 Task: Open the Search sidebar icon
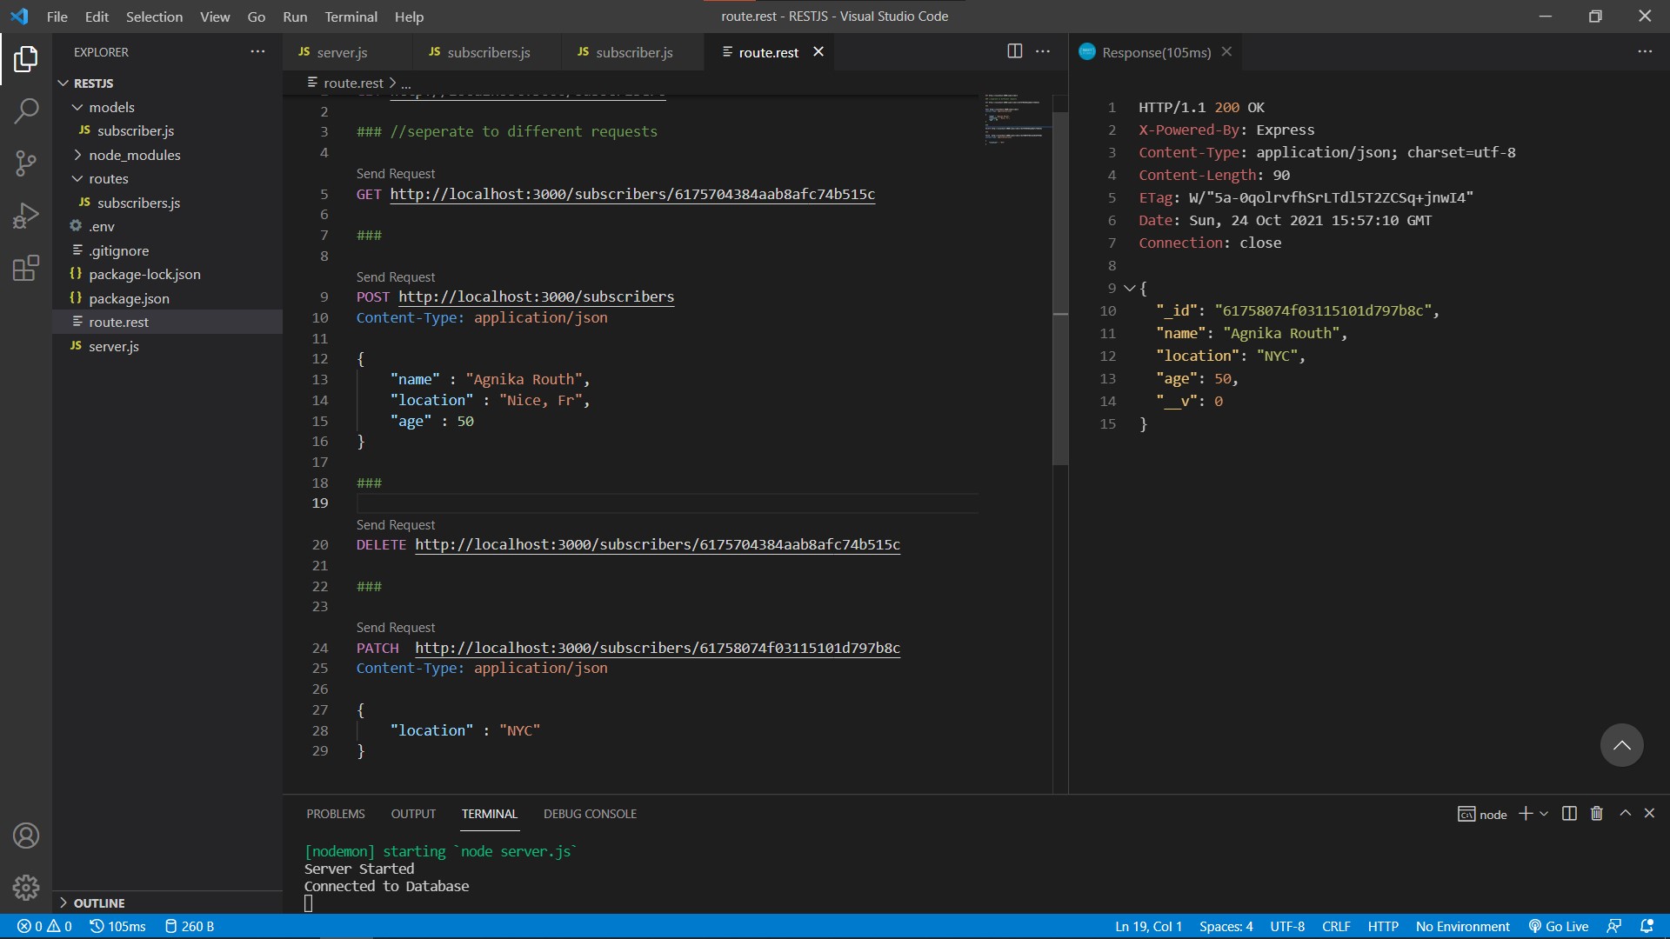(26, 111)
